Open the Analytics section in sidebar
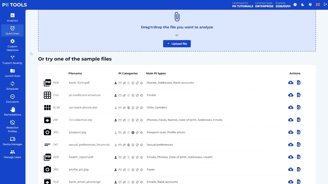Image resolution: width=328 pixels, height=184 pixels. pyautogui.click(x=12, y=17)
